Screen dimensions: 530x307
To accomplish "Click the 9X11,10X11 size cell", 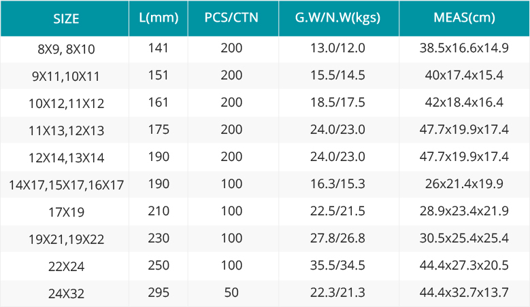I will pyautogui.click(x=66, y=76).
